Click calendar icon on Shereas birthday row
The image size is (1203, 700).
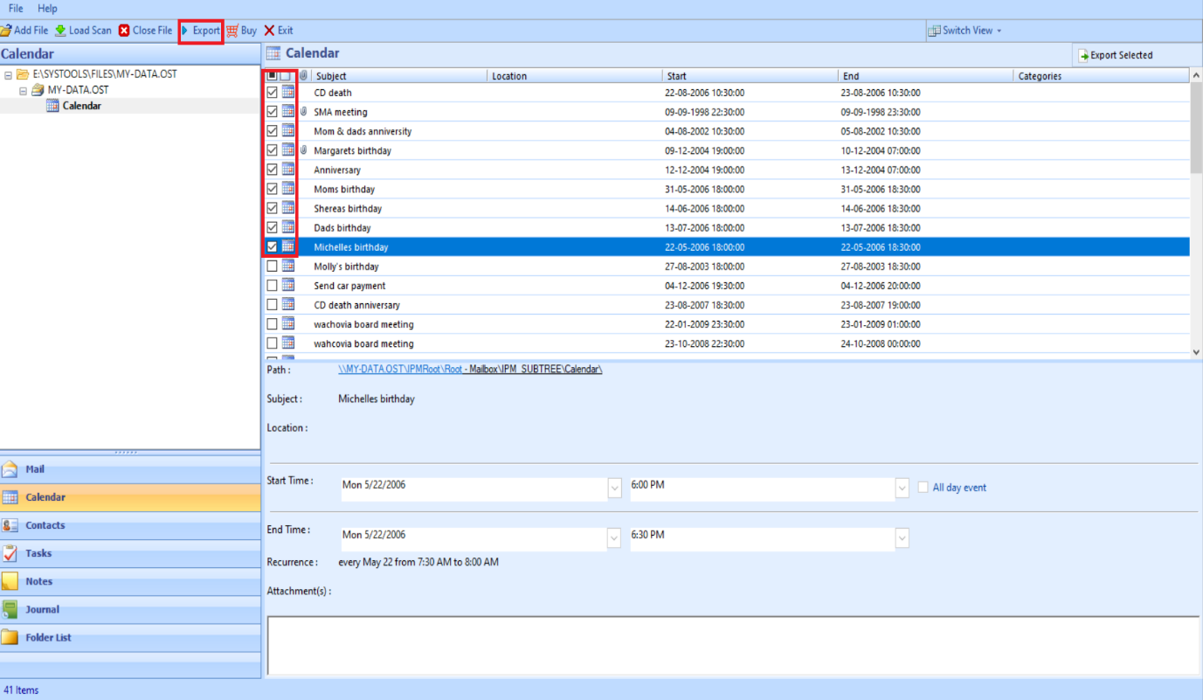tap(288, 207)
